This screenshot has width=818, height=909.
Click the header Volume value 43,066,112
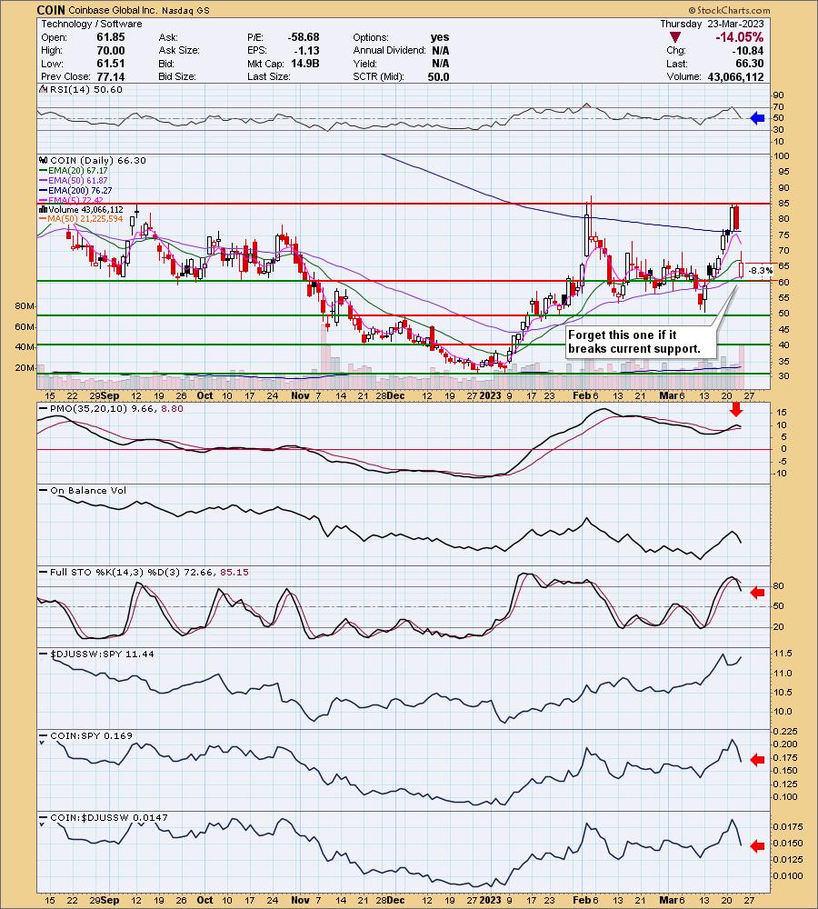[x=735, y=76]
